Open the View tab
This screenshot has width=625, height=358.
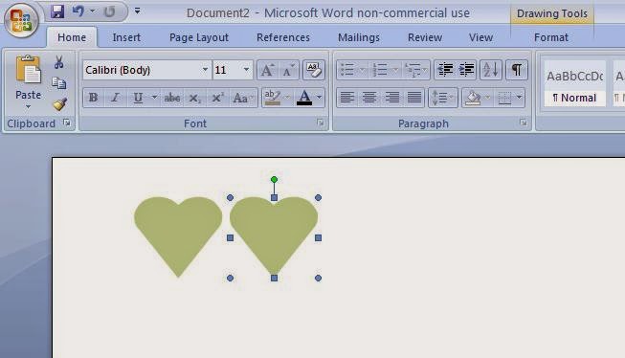click(480, 37)
